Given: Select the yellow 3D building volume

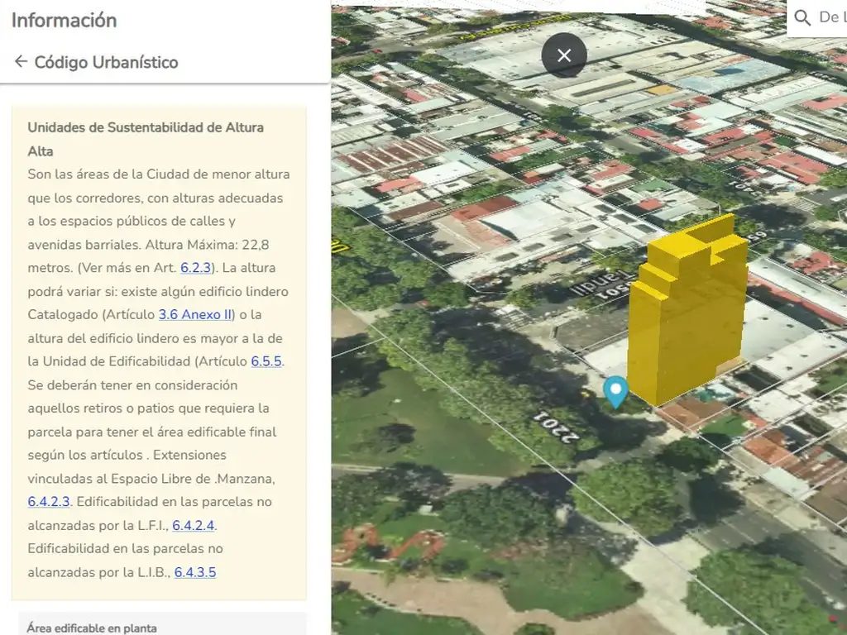Looking at the screenshot, I should 687,314.
